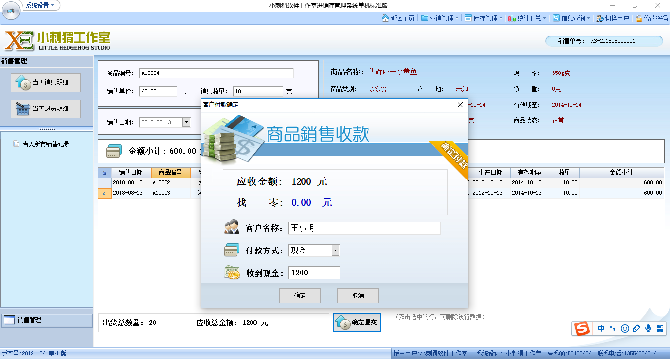670x359 pixels.
Task: Open the 系统设置 dropdown menu
Action: coord(40,5)
